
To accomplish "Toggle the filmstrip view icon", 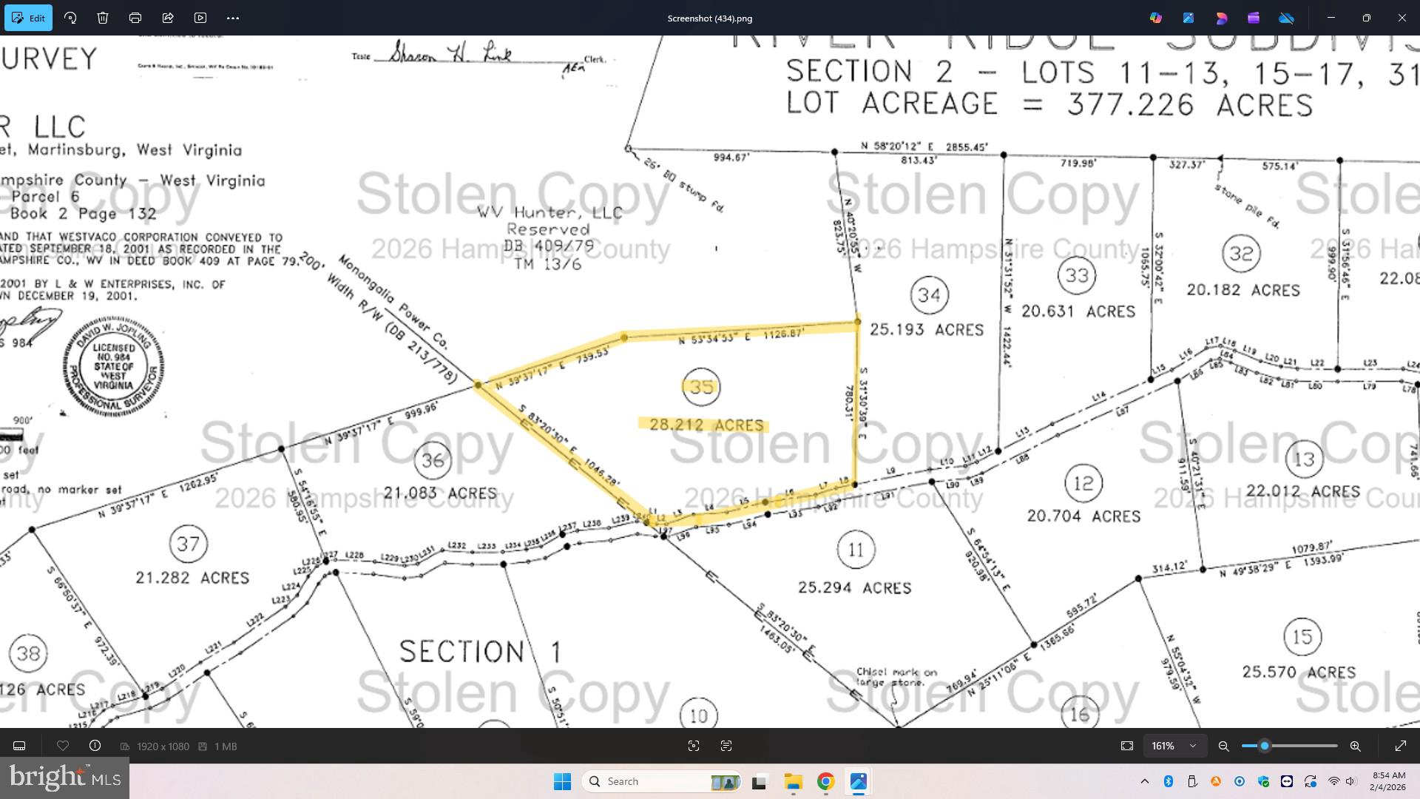I will point(20,746).
